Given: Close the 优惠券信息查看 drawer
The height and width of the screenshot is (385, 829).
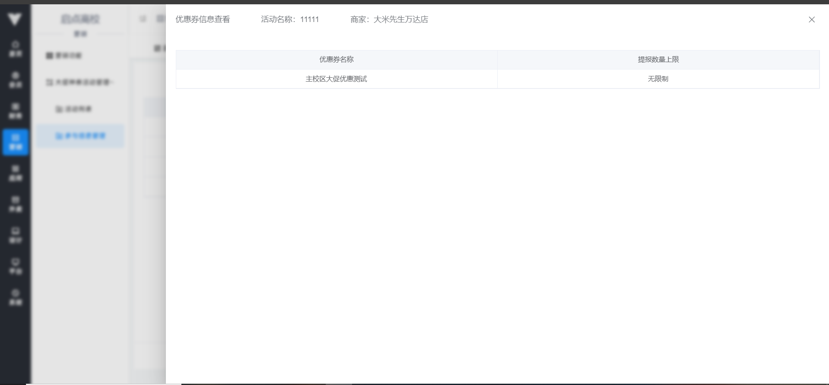Looking at the screenshot, I should (x=812, y=19).
